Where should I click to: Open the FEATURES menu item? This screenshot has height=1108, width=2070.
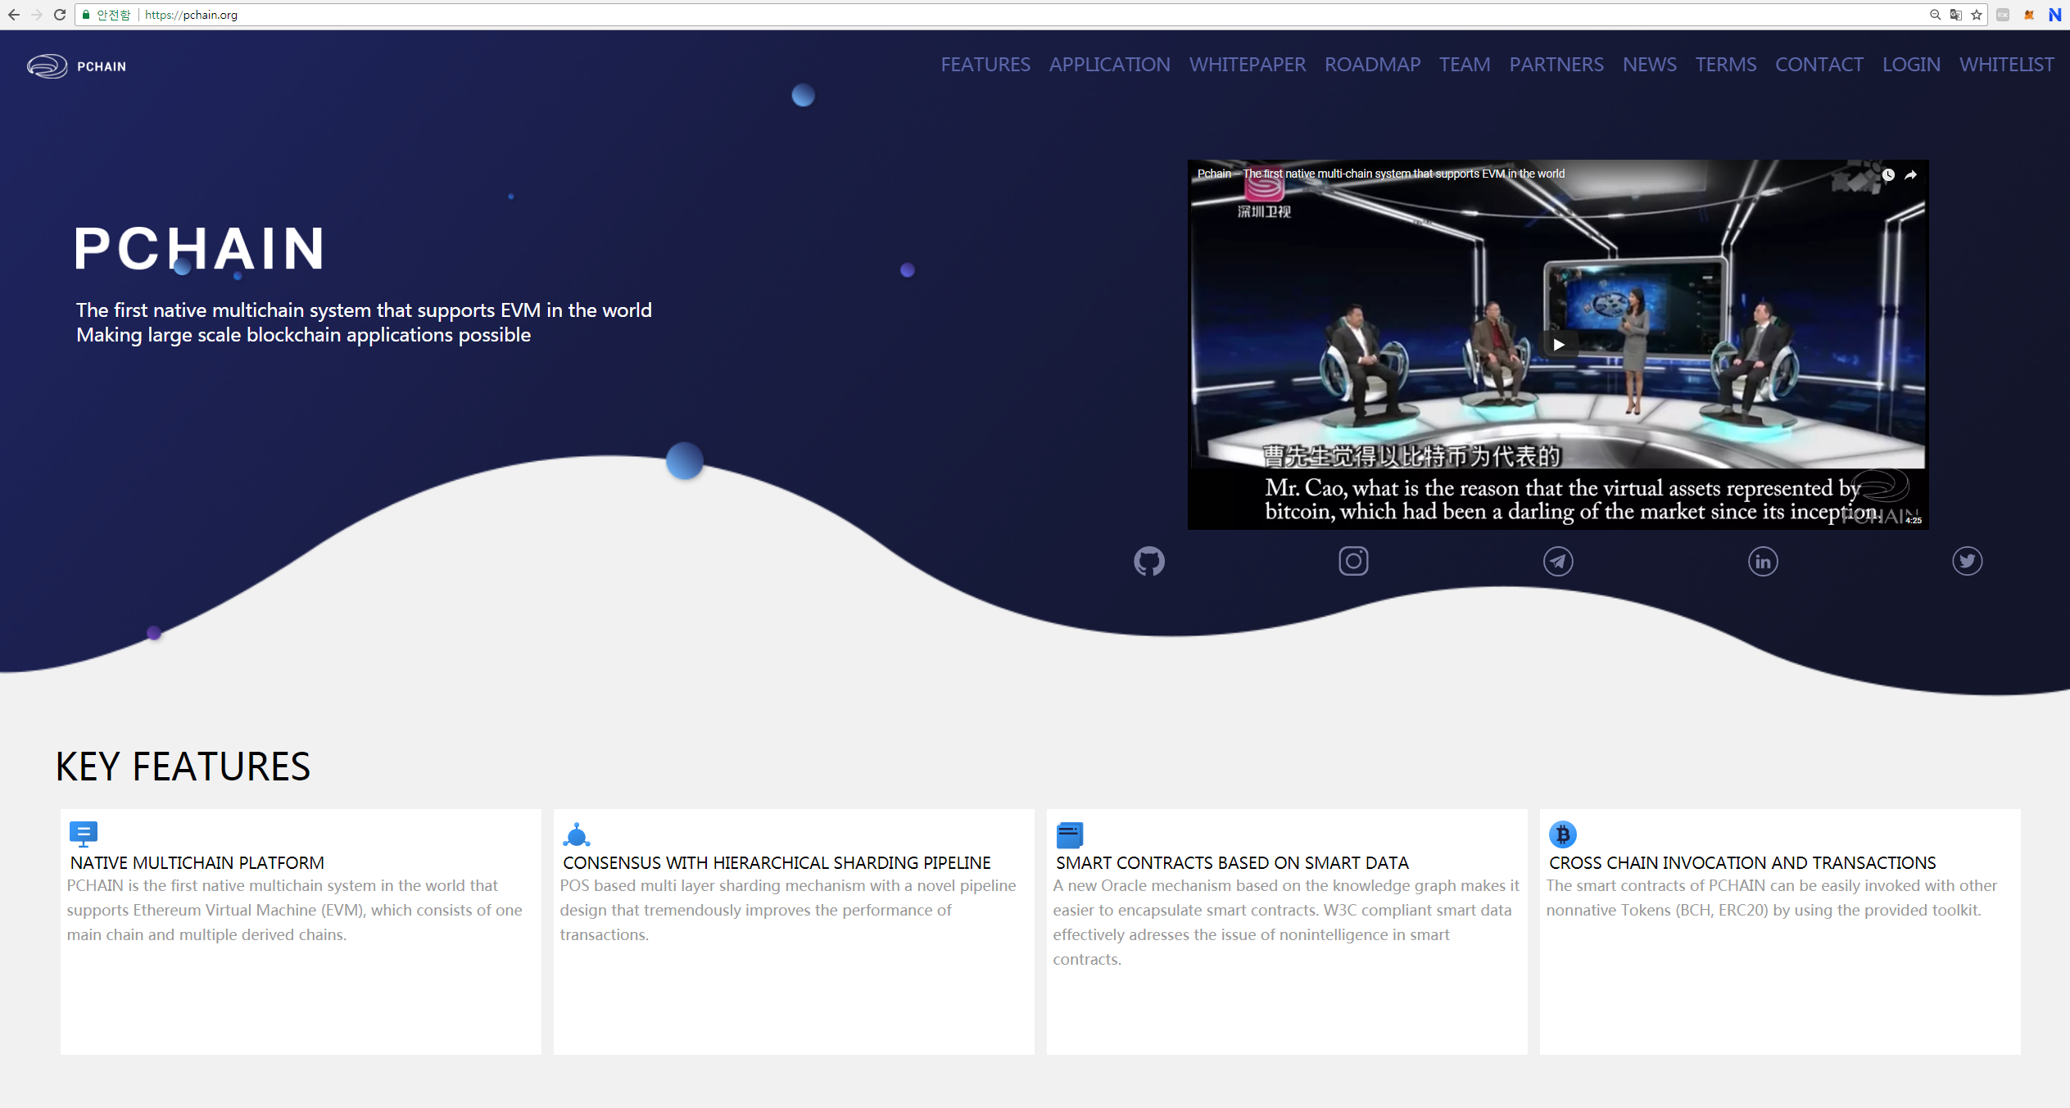(985, 65)
